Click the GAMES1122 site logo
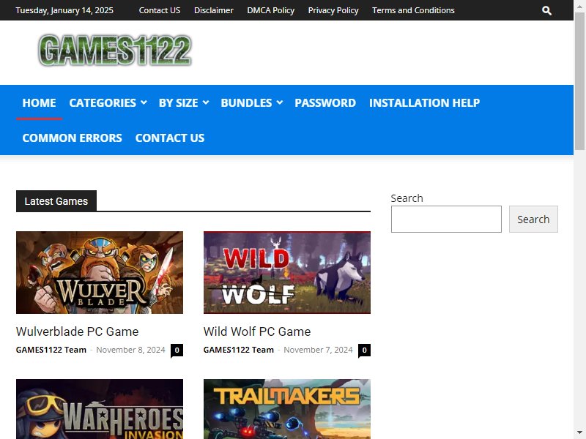The width and height of the screenshot is (586, 439). click(x=115, y=50)
